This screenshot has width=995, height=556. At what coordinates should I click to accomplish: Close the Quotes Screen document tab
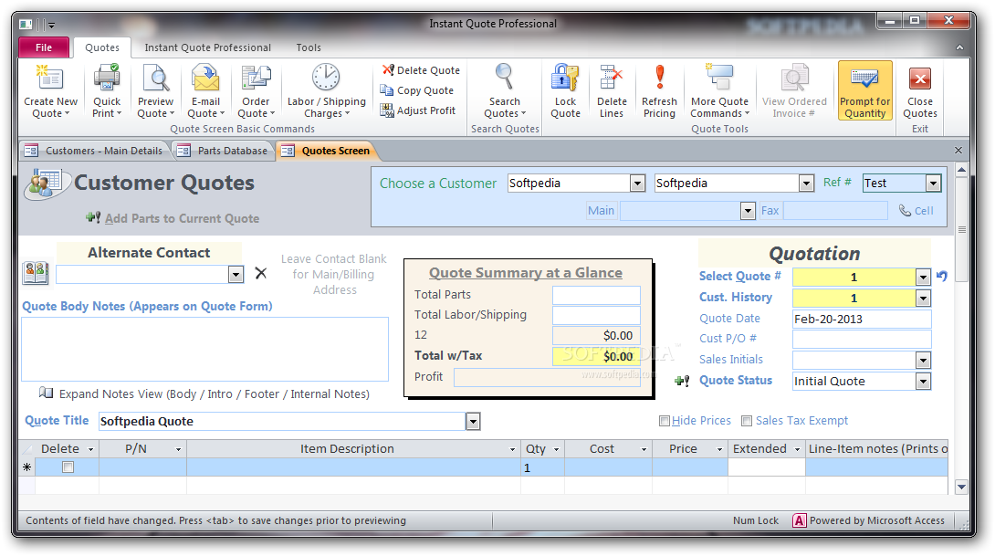coord(958,151)
